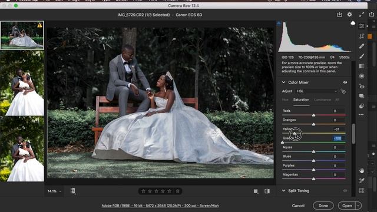The height and width of the screenshot is (212, 377).
Task: Select the Color Sampler tool
Action: [362, 181]
